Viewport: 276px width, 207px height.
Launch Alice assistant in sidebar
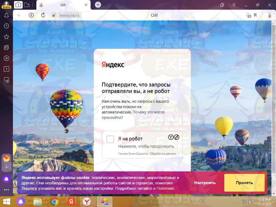6,179
